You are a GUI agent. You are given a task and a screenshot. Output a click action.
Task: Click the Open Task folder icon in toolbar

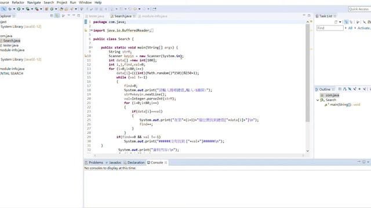66,9
